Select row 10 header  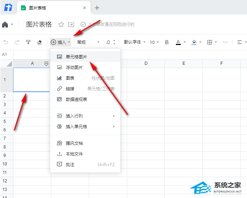click(7, 164)
